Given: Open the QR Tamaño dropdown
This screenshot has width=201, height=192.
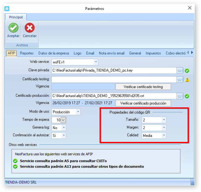Looking at the screenshot, I should (x=164, y=120).
